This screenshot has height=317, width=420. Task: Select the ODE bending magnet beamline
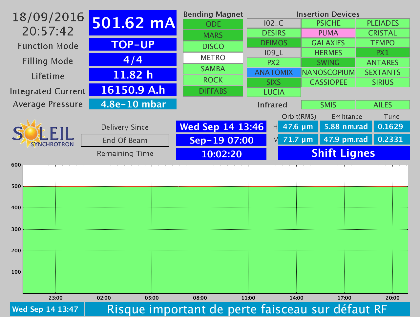coord(213,24)
